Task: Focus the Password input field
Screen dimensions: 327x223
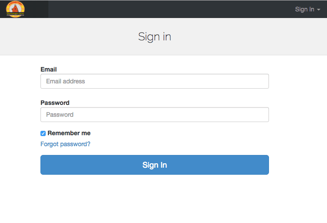Action: 155,115
